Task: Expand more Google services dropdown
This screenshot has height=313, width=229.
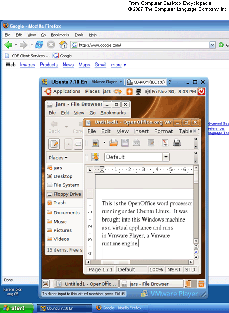Action: tap(119, 65)
